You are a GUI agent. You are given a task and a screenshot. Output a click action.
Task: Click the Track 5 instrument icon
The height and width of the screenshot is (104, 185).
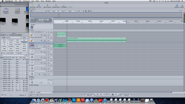pos(32,57)
